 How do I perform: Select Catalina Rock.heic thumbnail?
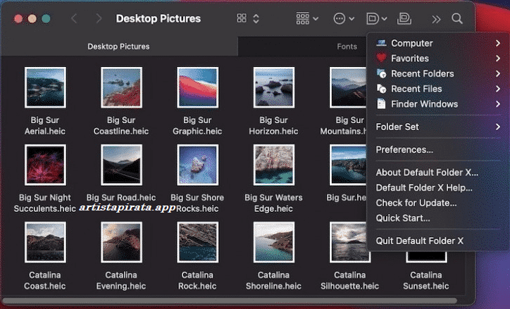(x=198, y=242)
